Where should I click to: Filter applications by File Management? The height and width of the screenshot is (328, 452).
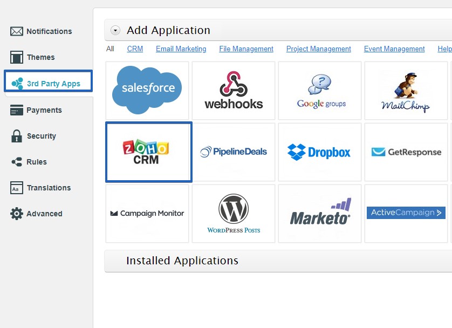246,49
